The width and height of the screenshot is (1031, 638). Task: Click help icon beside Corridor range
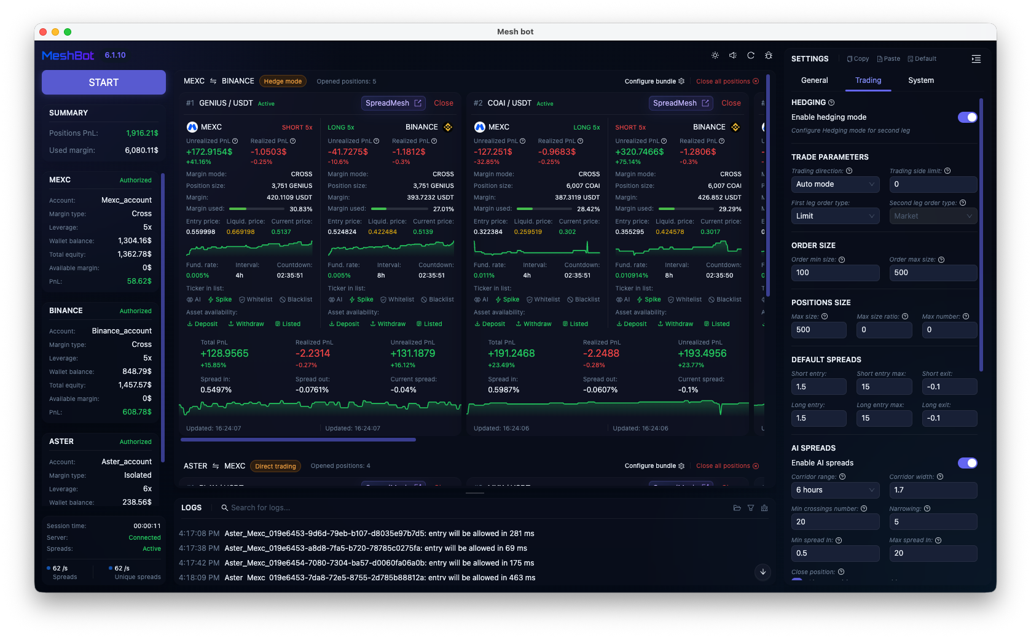coord(842,477)
